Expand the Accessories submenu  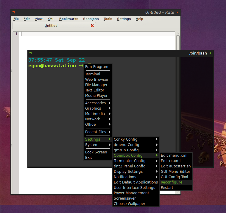click(98, 103)
